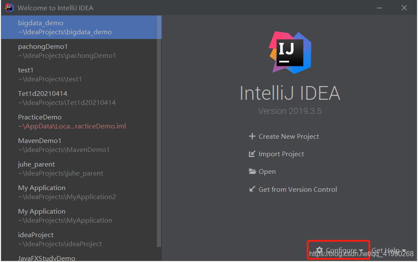
Task: Click the Configure label
Action: [341, 250]
